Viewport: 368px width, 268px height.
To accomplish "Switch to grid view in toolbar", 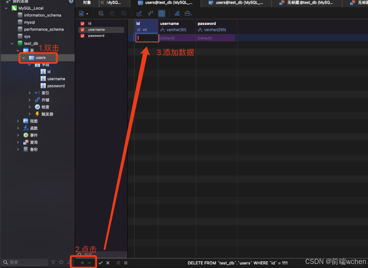I will coord(162,14).
